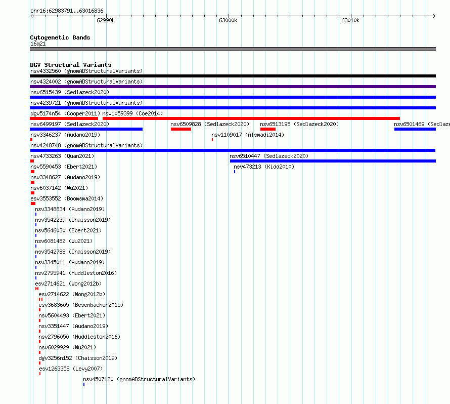Viewport: 450px width, 404px height.
Task: Open esv1263358 Levy2007 label
Action: click(71, 369)
